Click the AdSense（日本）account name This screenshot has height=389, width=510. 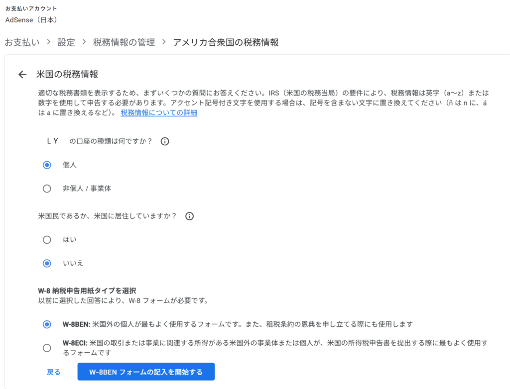pyautogui.click(x=31, y=20)
